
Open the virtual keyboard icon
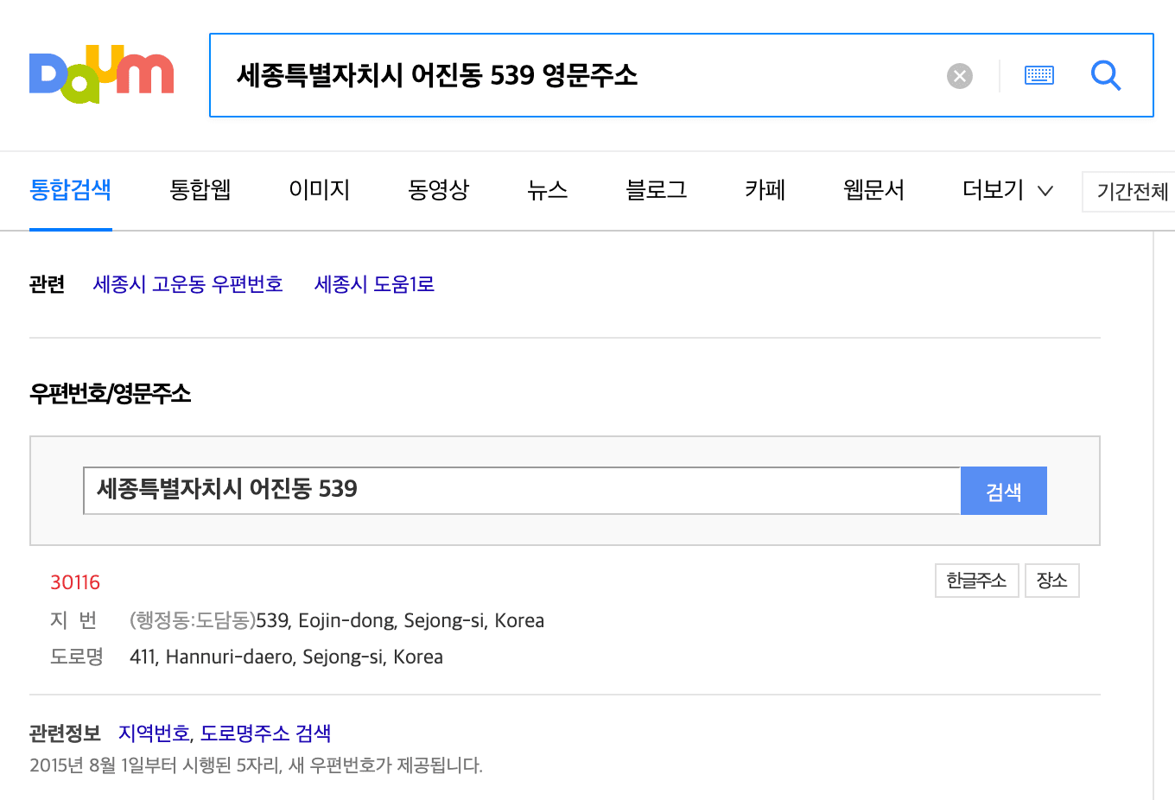(x=1039, y=75)
